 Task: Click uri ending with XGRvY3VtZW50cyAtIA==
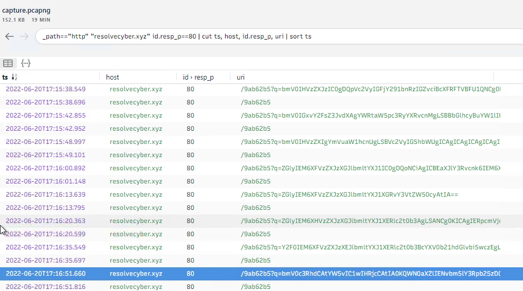coord(349,195)
